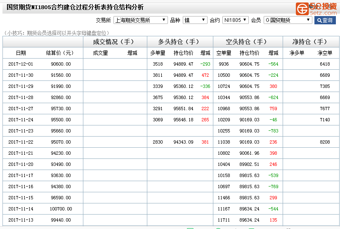The image size is (340, 229).
Task: Click short change value -564
Action: pos(274,64)
